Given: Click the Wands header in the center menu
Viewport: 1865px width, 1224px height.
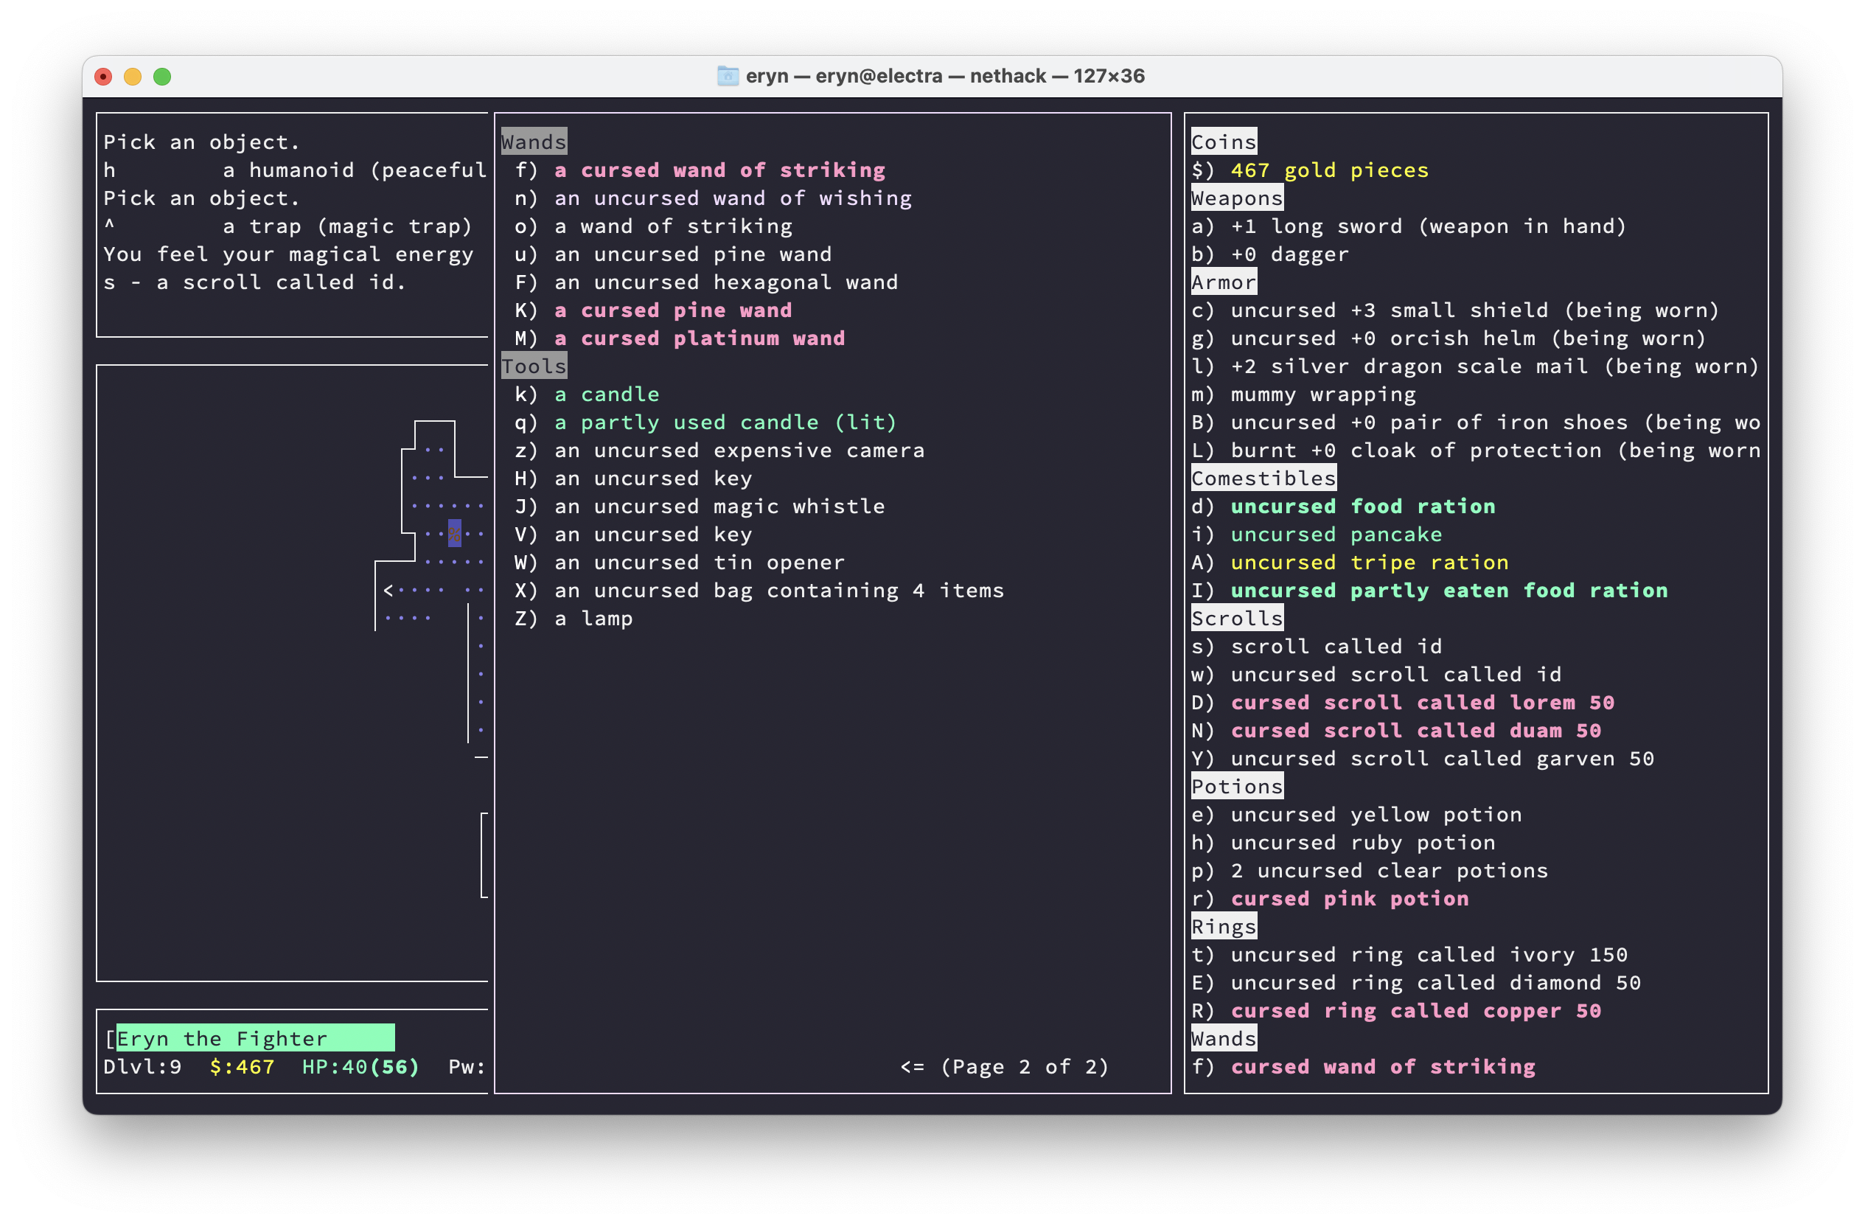Looking at the screenshot, I should (534, 142).
